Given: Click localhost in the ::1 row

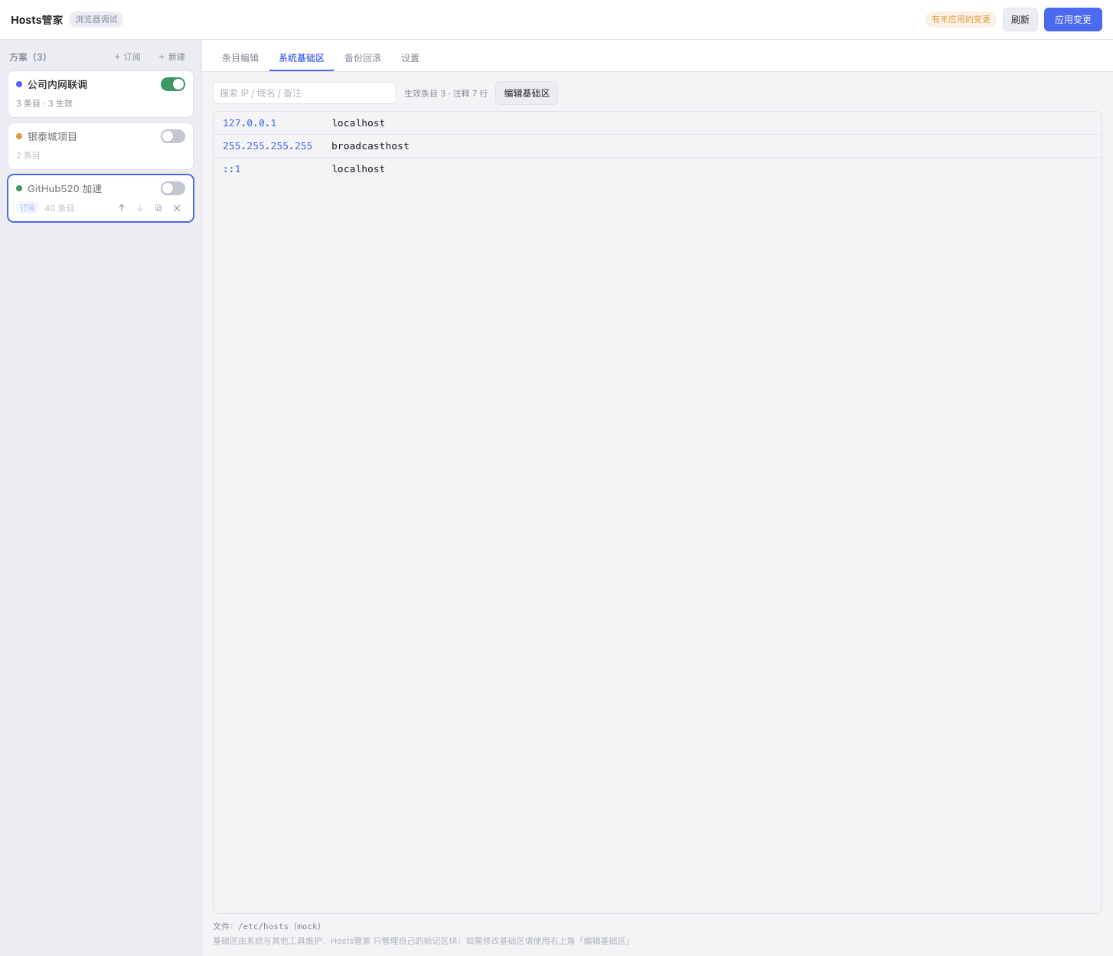Looking at the screenshot, I should [358, 169].
